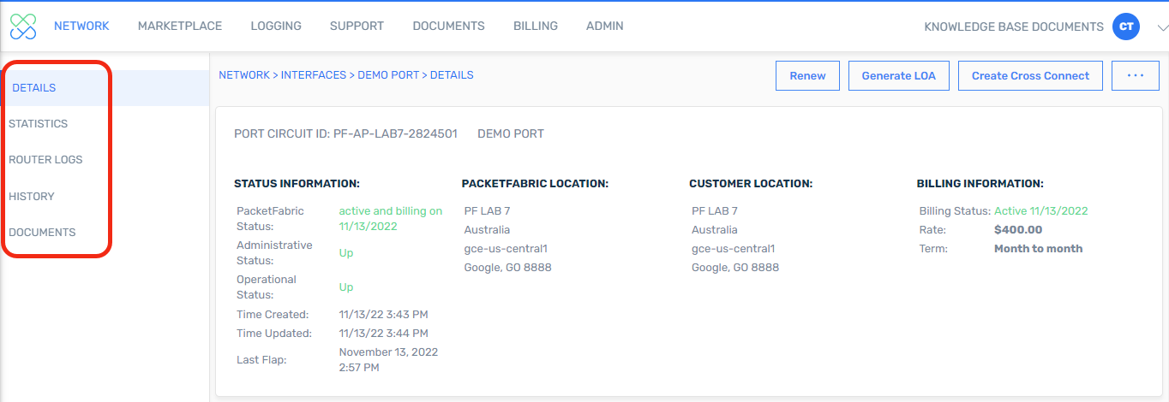
Task: Open the Network menu
Action: (81, 27)
